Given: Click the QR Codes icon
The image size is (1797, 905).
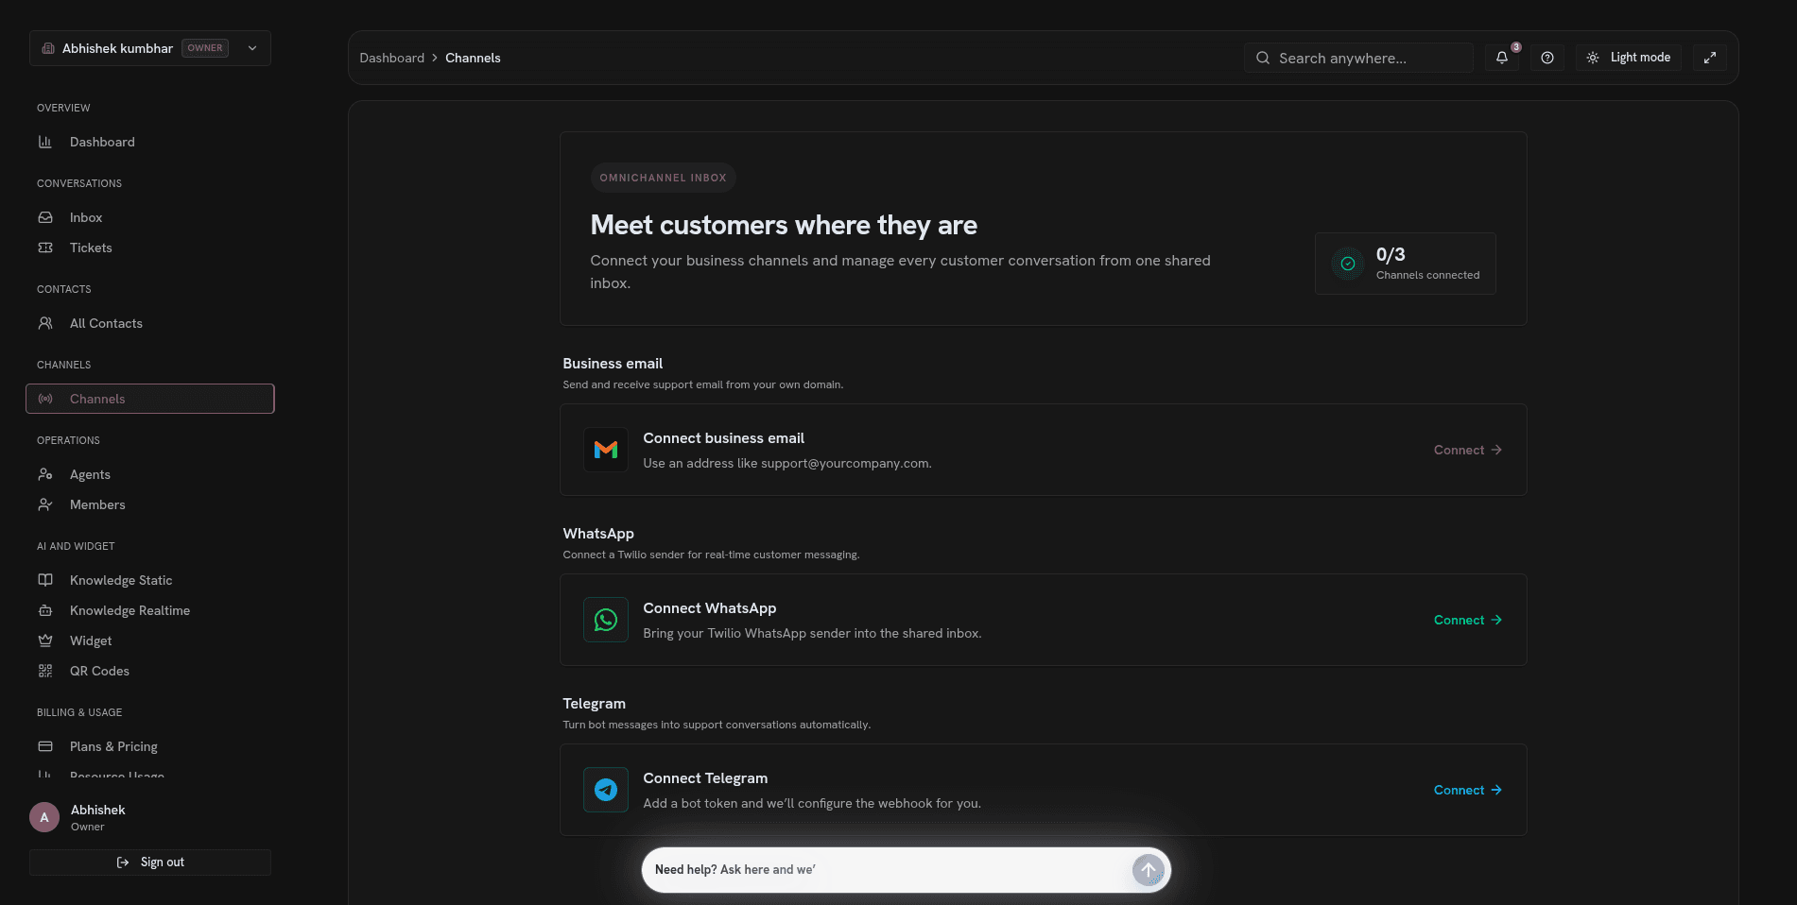Looking at the screenshot, I should point(45,671).
